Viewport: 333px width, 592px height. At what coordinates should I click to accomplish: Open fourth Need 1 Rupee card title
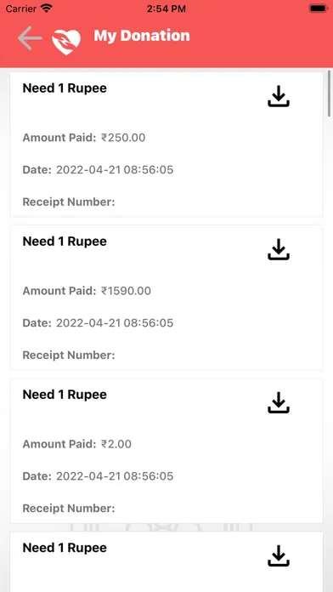65,548
